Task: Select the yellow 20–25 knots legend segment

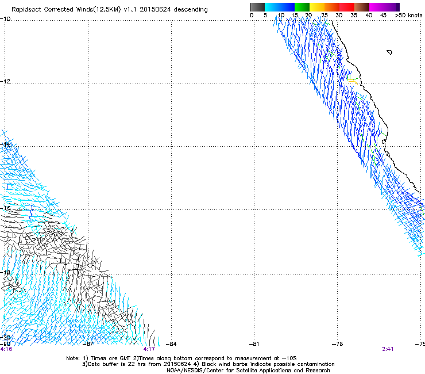Action: tap(317, 7)
